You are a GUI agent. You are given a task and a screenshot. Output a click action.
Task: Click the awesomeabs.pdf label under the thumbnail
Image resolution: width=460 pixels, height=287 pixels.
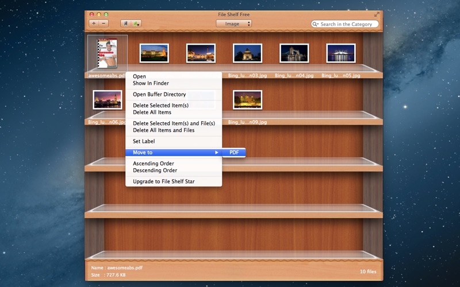(x=107, y=75)
